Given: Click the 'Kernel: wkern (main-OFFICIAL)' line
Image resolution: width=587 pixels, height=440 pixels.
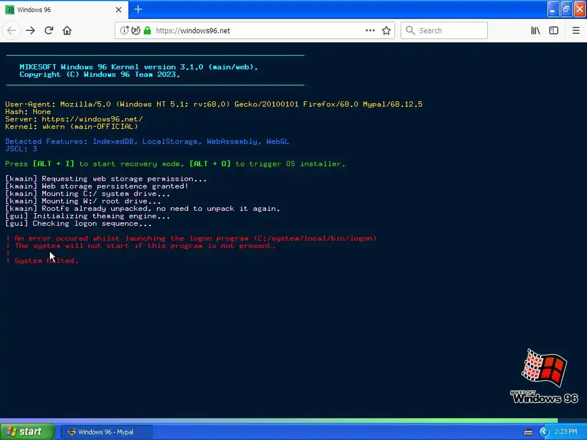Looking at the screenshot, I should 72,127.
